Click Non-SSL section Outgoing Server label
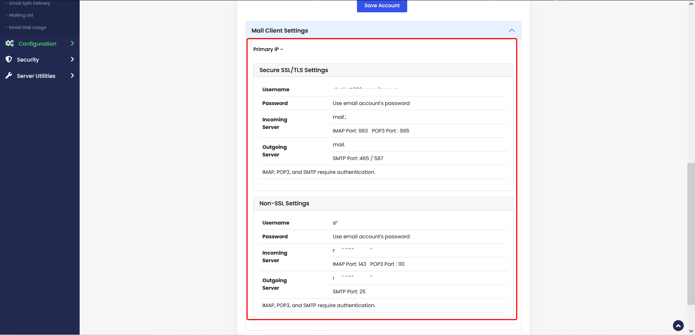 274,284
